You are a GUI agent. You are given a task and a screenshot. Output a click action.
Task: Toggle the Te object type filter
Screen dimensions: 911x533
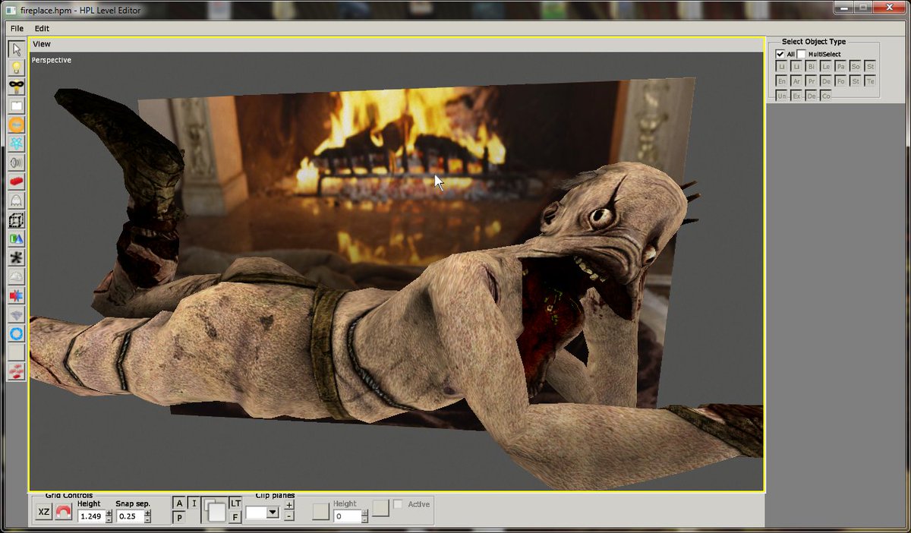(x=870, y=81)
